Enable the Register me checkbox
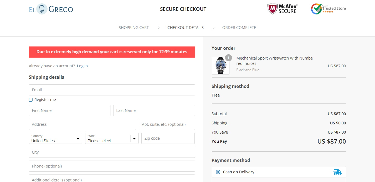 [x=31, y=100]
